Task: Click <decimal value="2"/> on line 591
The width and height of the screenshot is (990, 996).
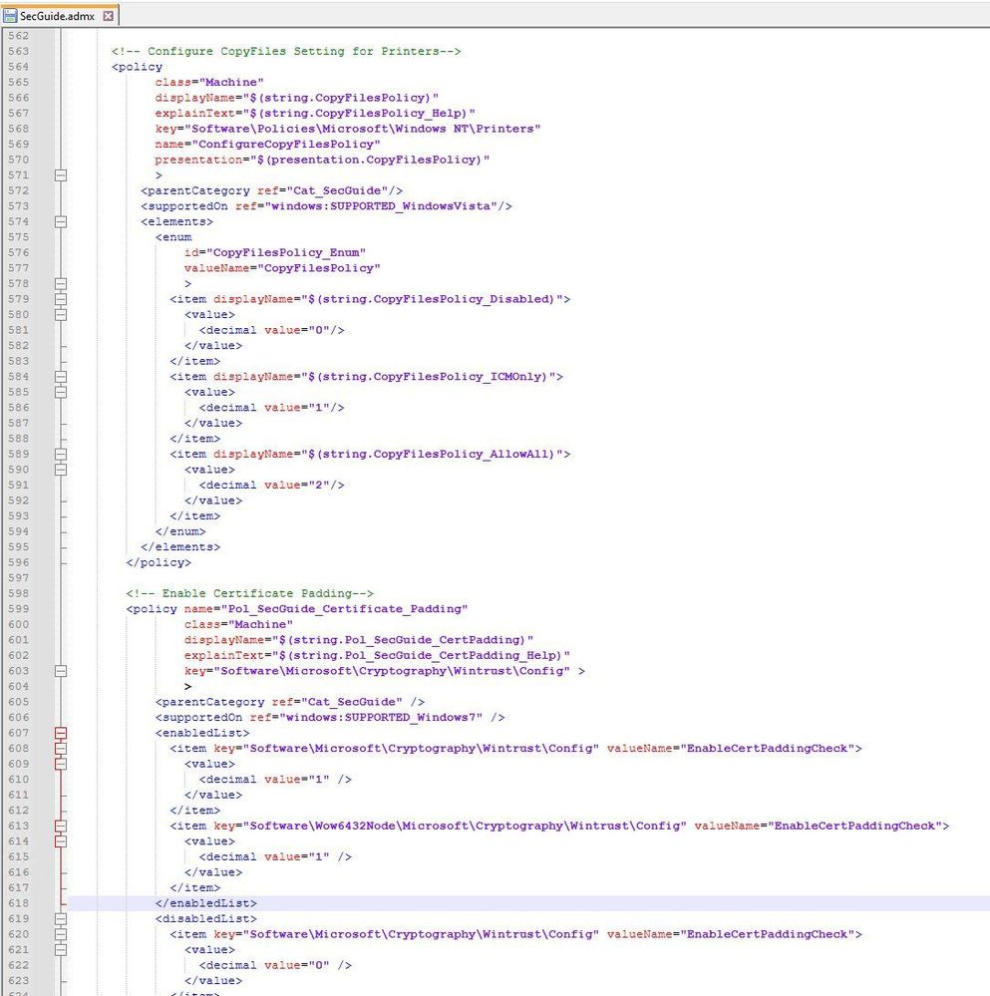Action: [x=271, y=486]
